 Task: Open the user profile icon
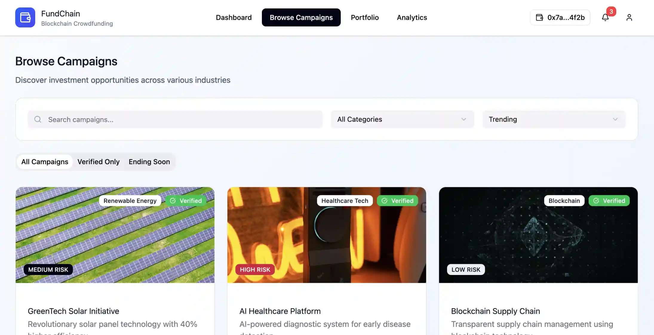tap(629, 17)
